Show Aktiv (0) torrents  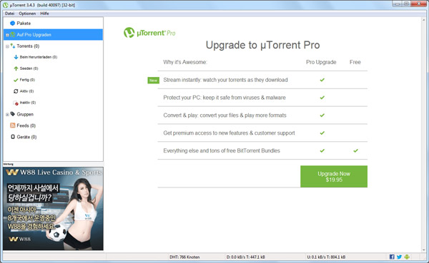[26, 91]
